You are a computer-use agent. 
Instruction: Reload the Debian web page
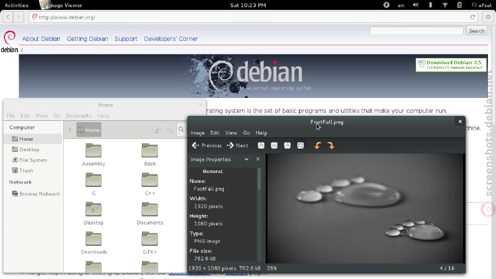[x=472, y=17]
